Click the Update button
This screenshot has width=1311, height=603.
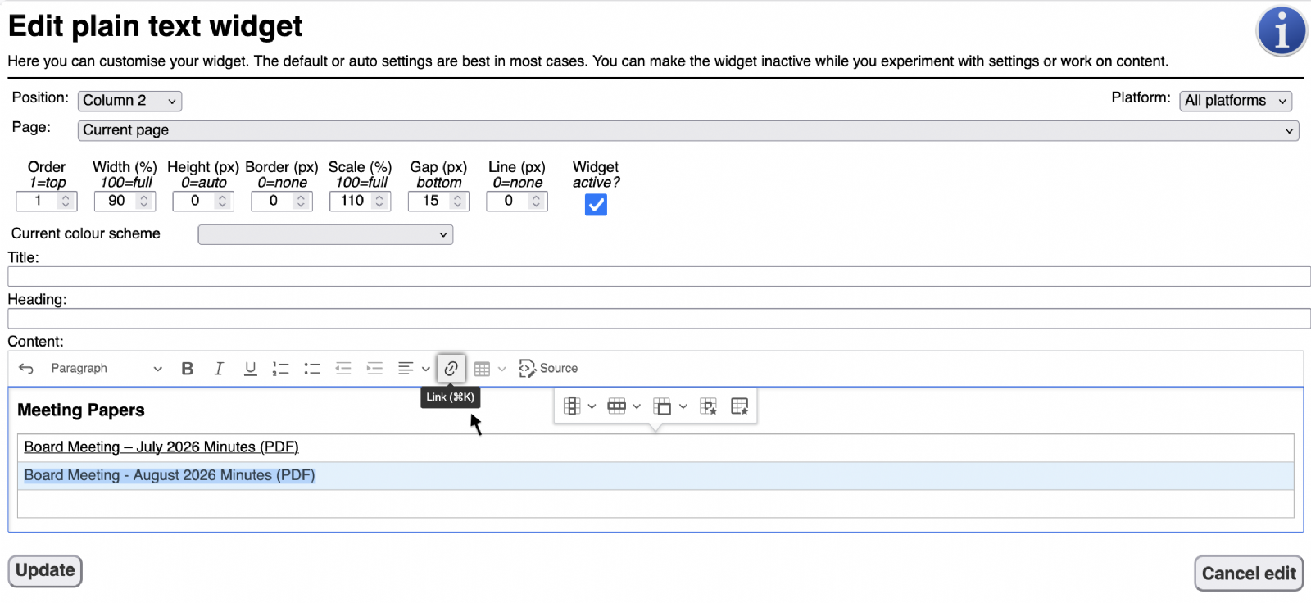(45, 571)
